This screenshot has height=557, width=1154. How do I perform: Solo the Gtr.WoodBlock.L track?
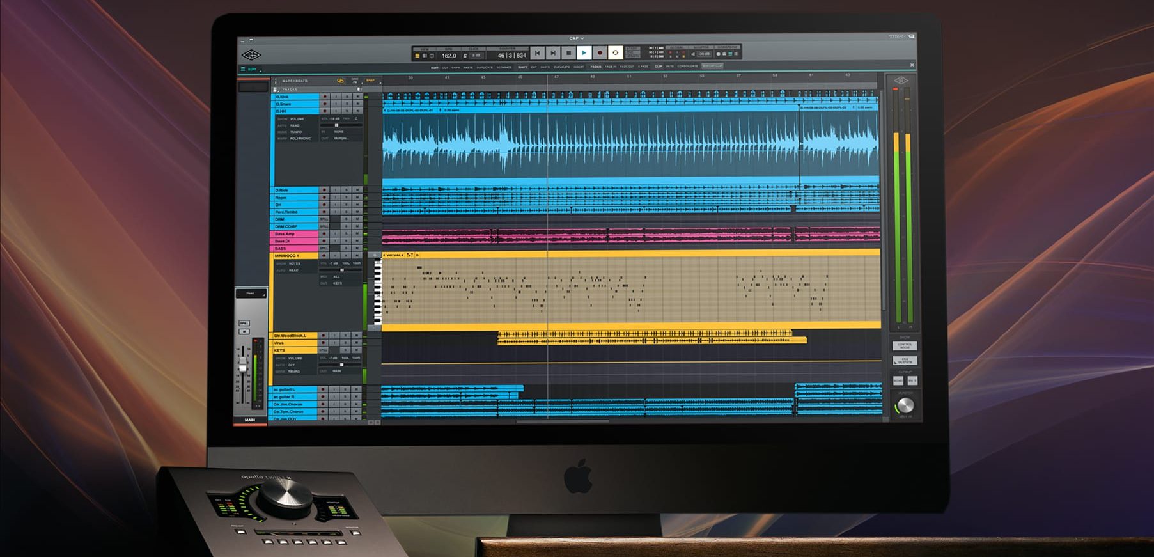point(346,335)
